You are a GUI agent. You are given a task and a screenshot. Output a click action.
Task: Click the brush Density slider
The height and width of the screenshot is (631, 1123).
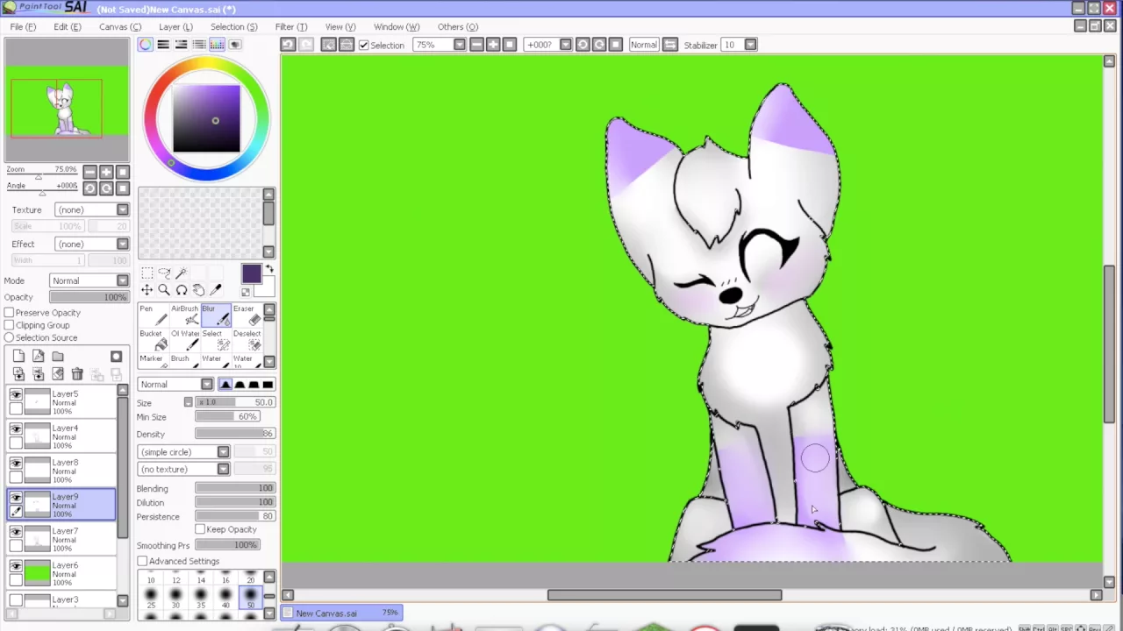235,434
